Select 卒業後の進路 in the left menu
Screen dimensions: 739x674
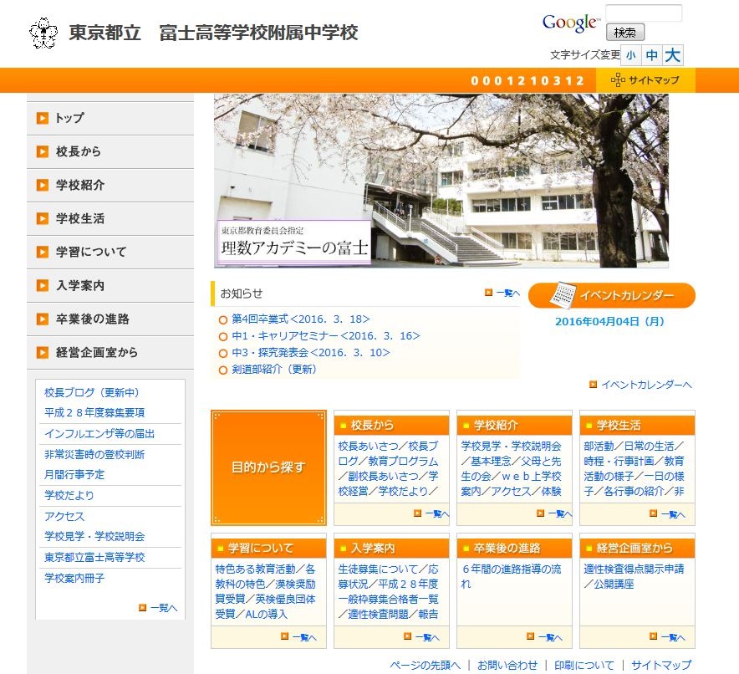coord(93,319)
